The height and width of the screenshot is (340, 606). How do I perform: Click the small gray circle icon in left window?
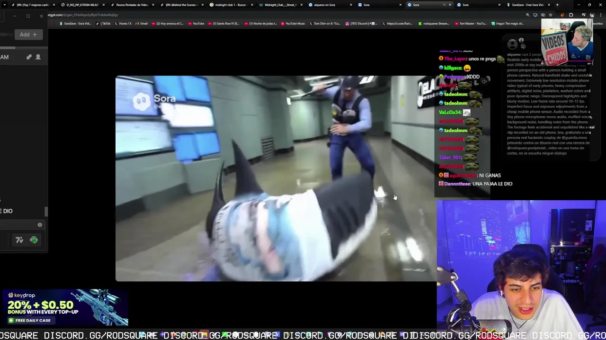(x=40, y=225)
